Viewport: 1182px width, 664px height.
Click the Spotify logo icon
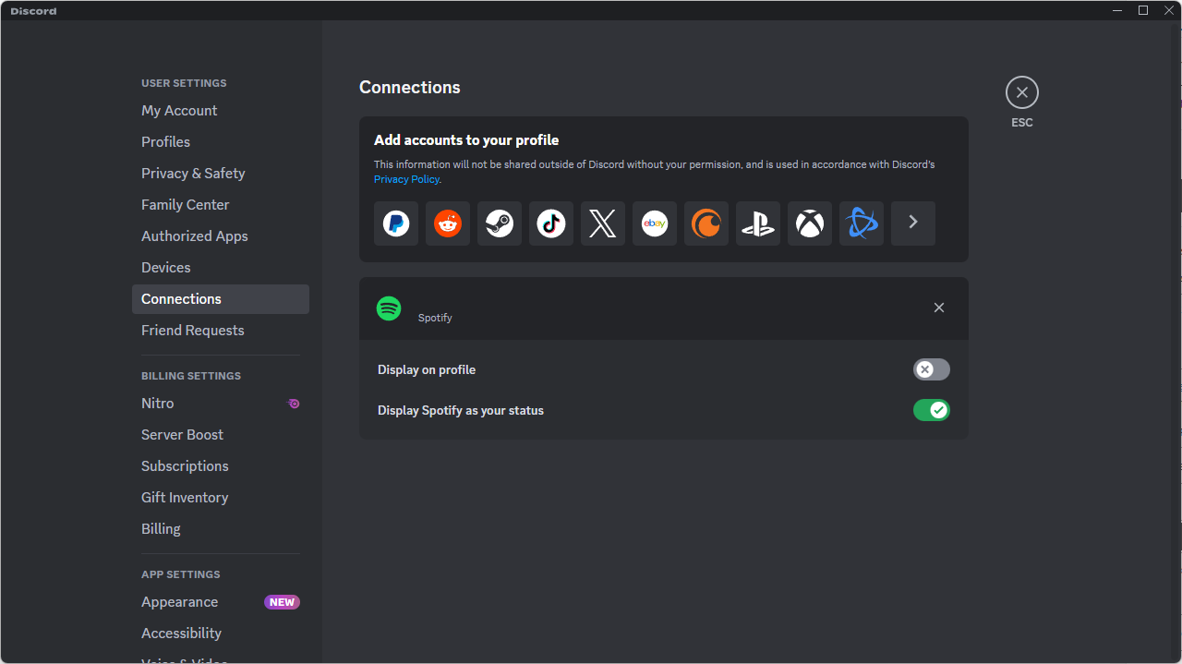tap(389, 308)
